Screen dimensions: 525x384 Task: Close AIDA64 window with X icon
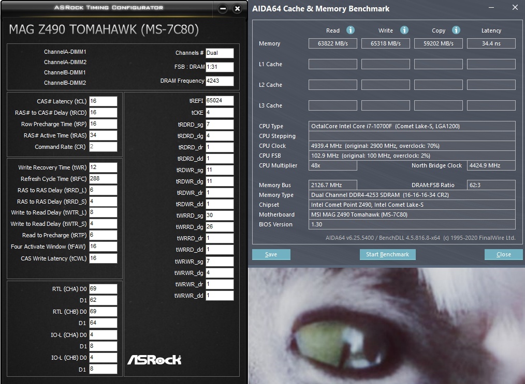pyautogui.click(x=515, y=7)
